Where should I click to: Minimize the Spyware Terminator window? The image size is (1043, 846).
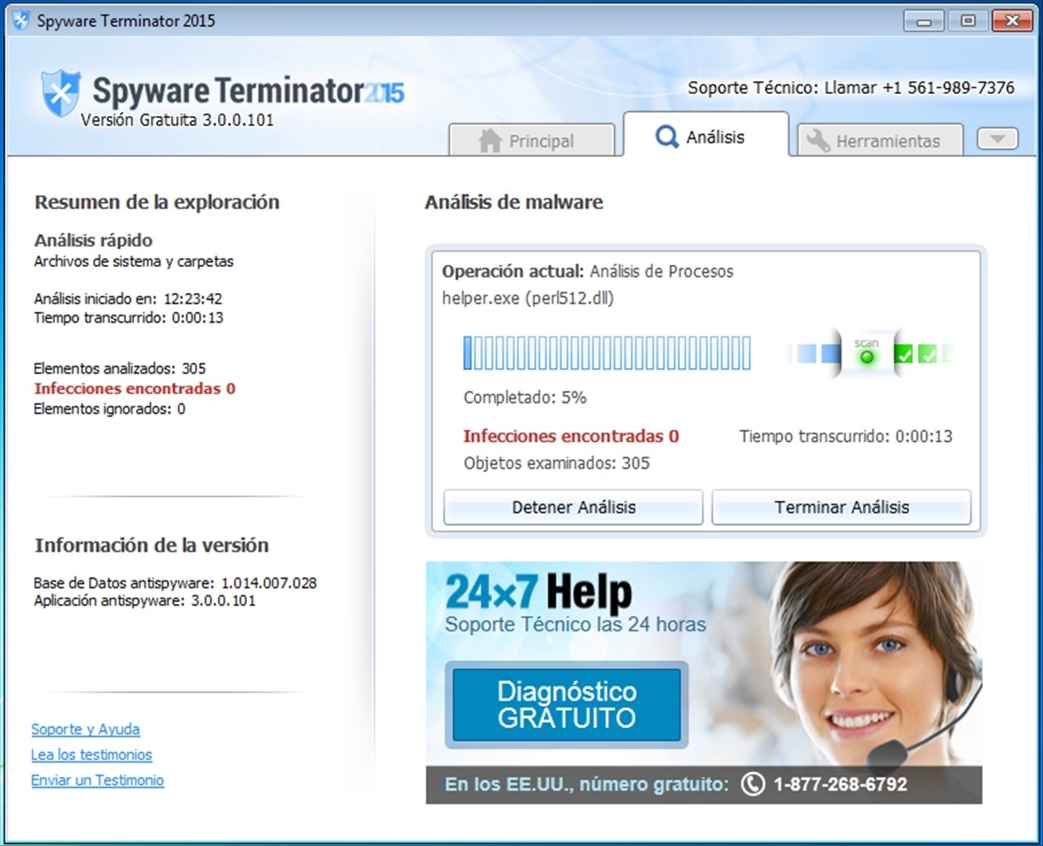click(x=924, y=21)
